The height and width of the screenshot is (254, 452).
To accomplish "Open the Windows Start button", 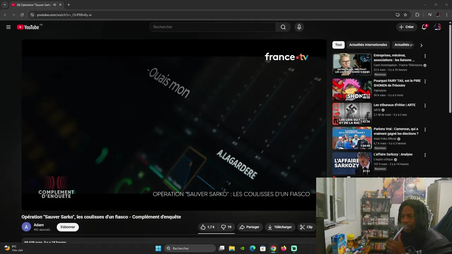I will (x=158, y=248).
